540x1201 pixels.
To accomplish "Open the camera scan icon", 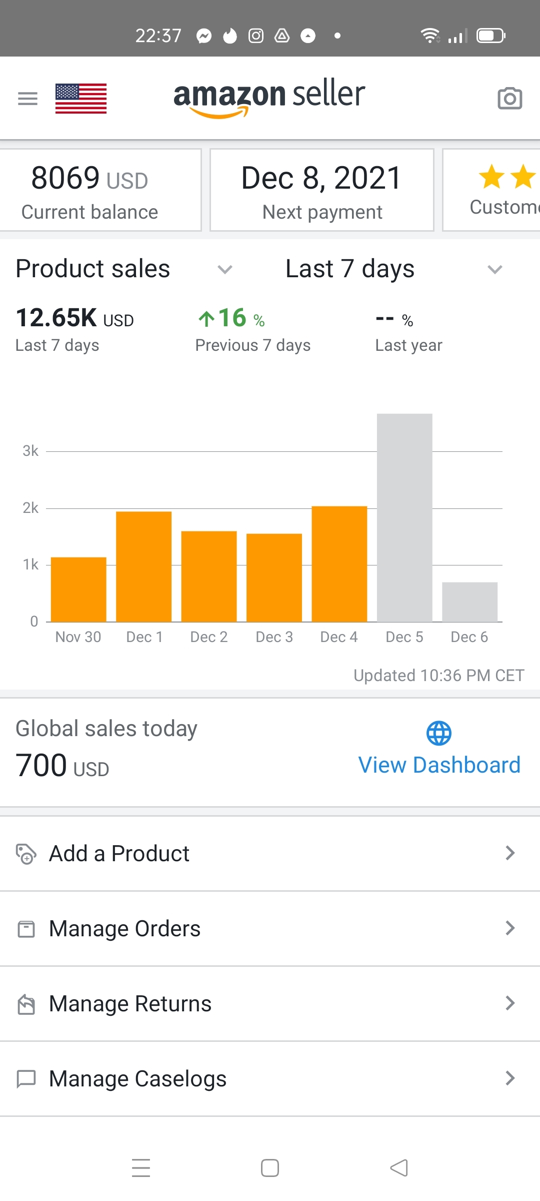I will point(509,99).
